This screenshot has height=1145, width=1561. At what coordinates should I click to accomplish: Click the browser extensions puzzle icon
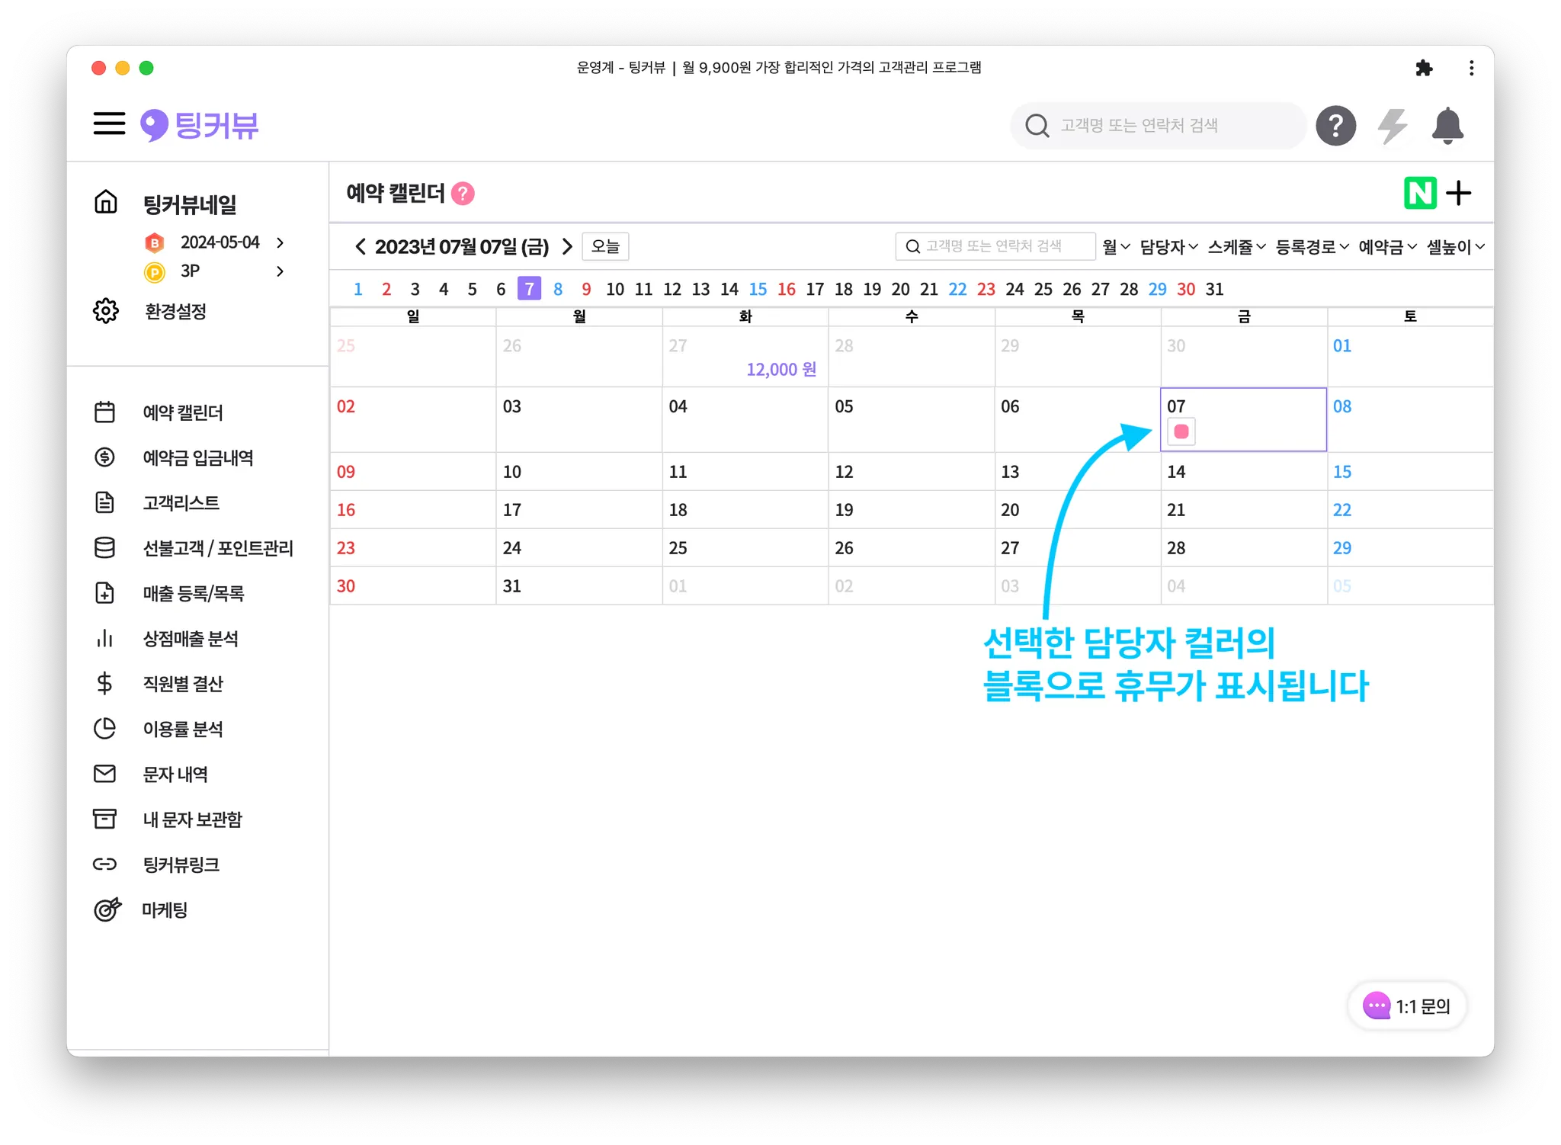(x=1423, y=68)
